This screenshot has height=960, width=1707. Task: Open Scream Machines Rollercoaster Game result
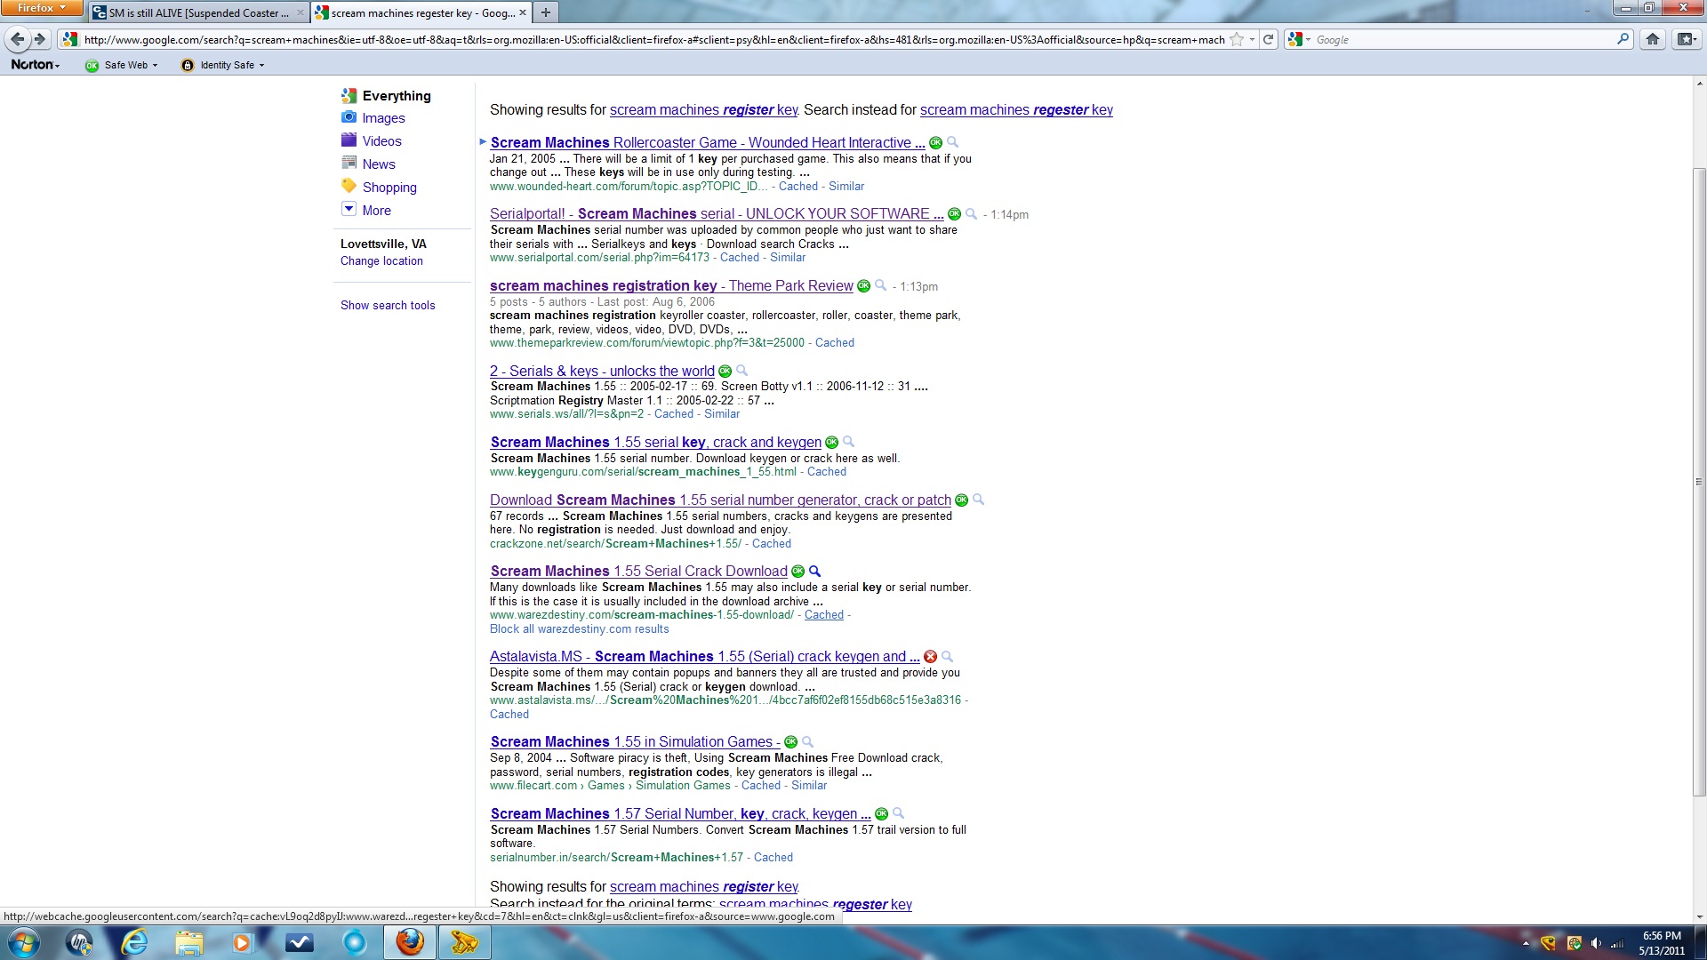coord(708,142)
